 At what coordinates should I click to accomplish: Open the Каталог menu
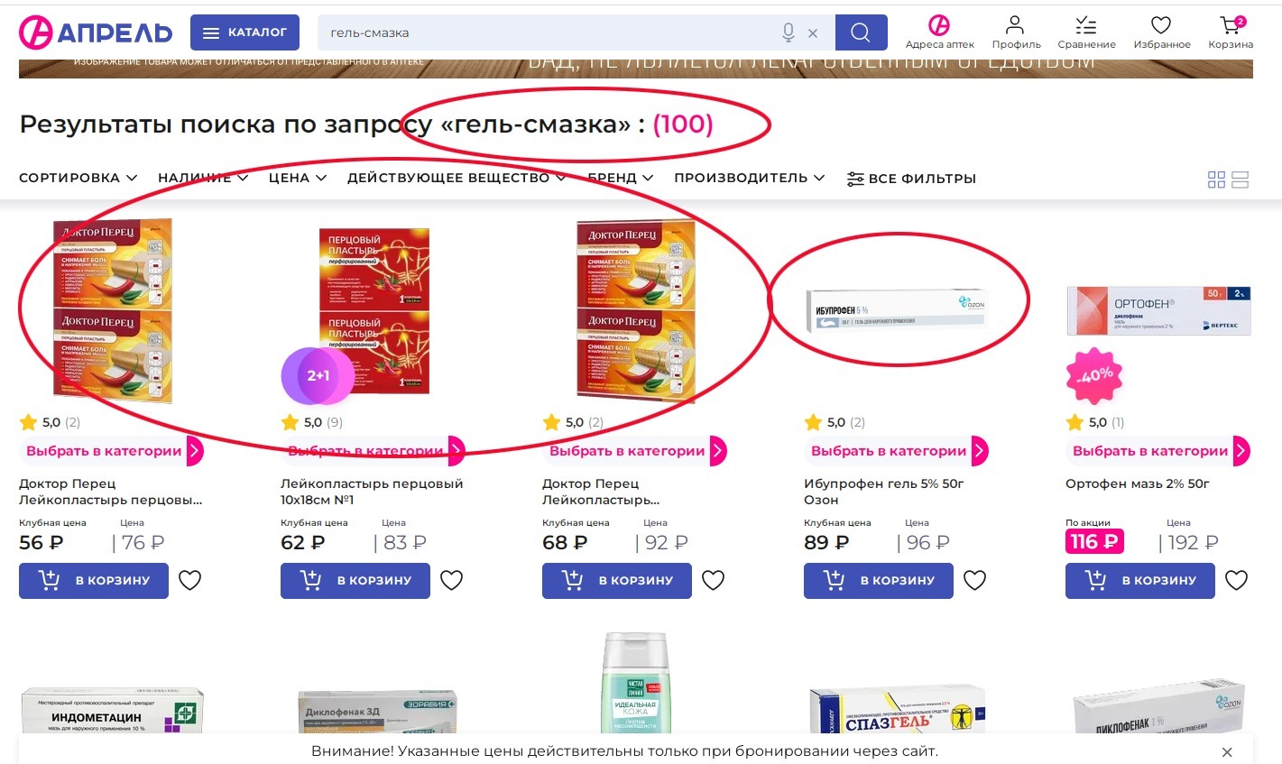pyautogui.click(x=244, y=32)
